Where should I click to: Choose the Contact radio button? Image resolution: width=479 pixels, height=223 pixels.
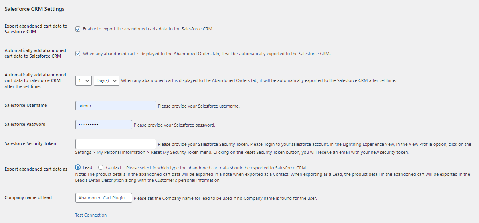pos(101,168)
